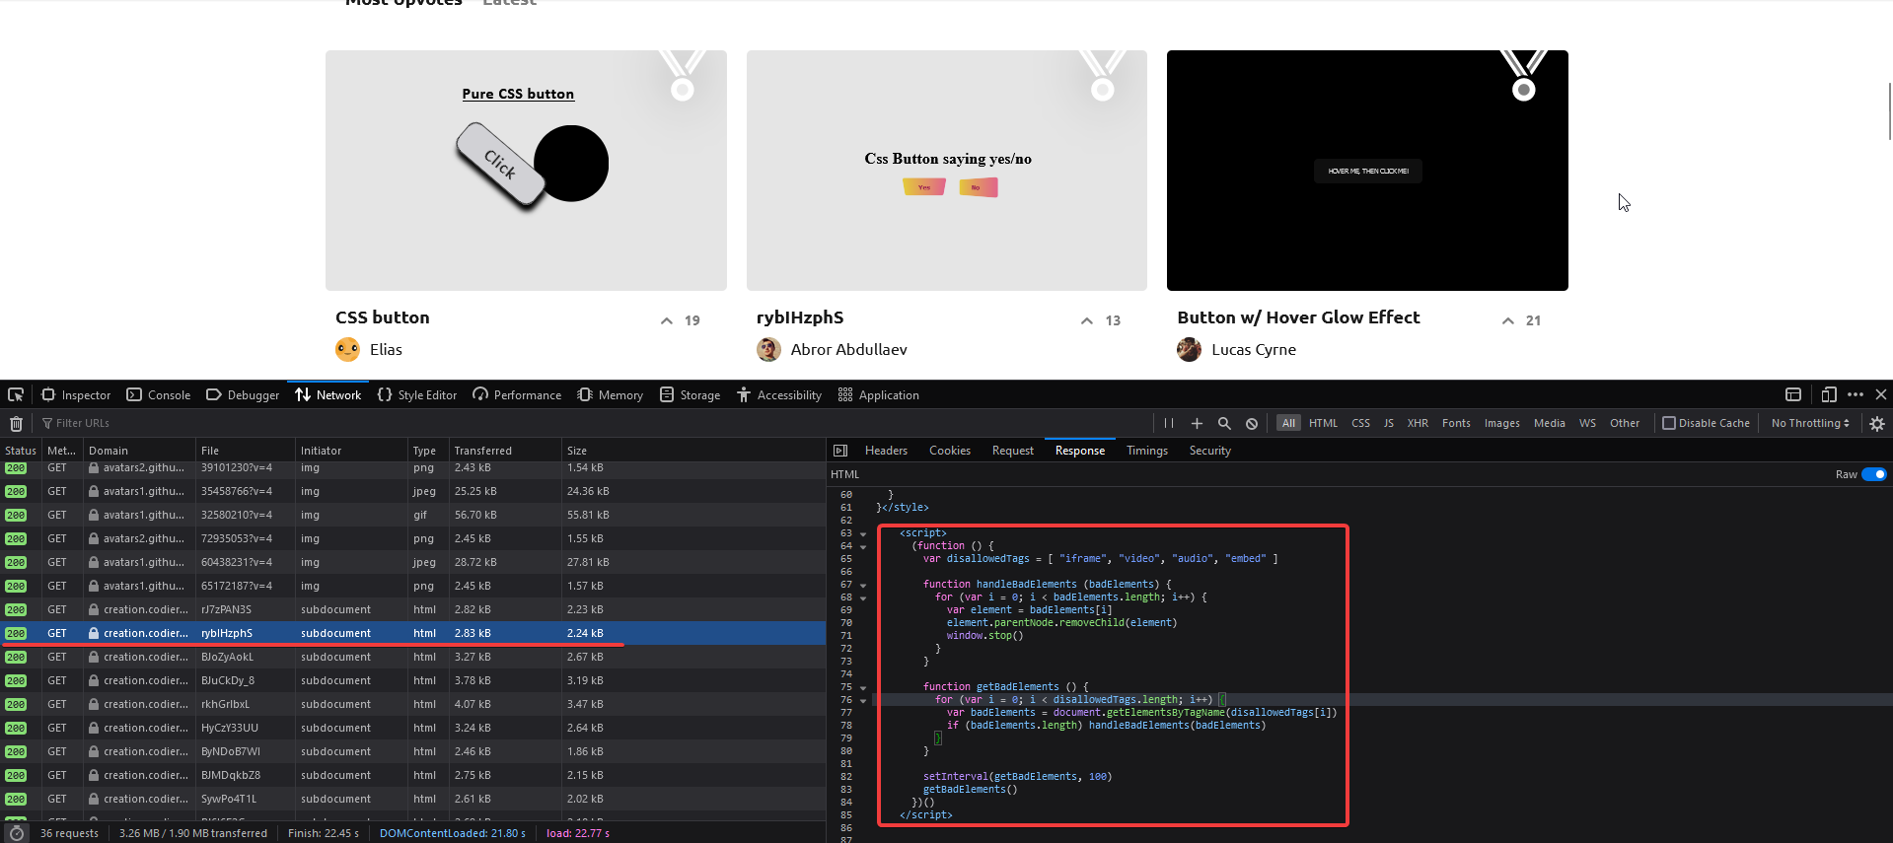Select the SywPo4T1L request row

pos(413,799)
